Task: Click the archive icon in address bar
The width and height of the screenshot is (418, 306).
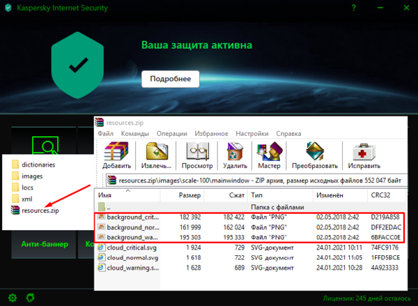Action: (112, 181)
